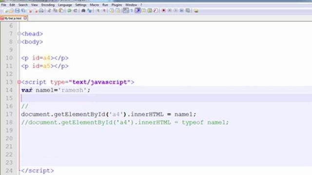This screenshot has height=175, width=312.
Task: Click the green Undo arrow icon
Action: (69, 11)
